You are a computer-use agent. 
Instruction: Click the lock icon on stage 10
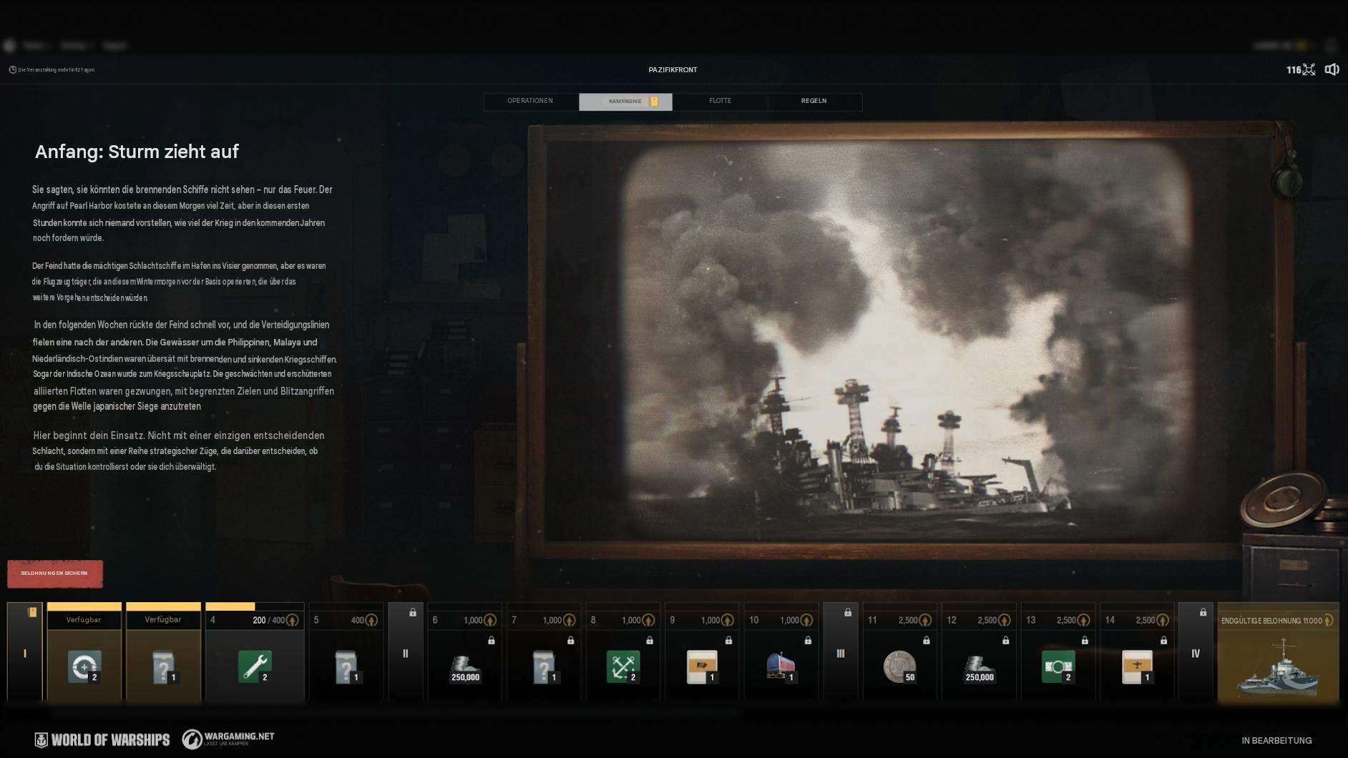(x=808, y=641)
